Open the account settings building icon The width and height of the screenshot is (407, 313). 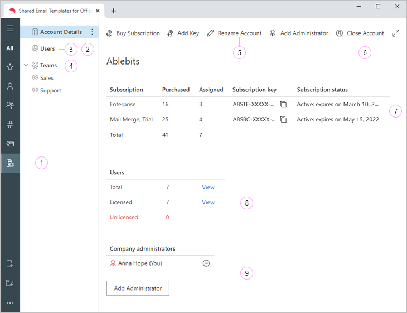pyautogui.click(x=10, y=163)
